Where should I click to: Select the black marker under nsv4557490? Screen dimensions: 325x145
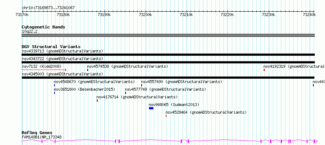click(142, 85)
